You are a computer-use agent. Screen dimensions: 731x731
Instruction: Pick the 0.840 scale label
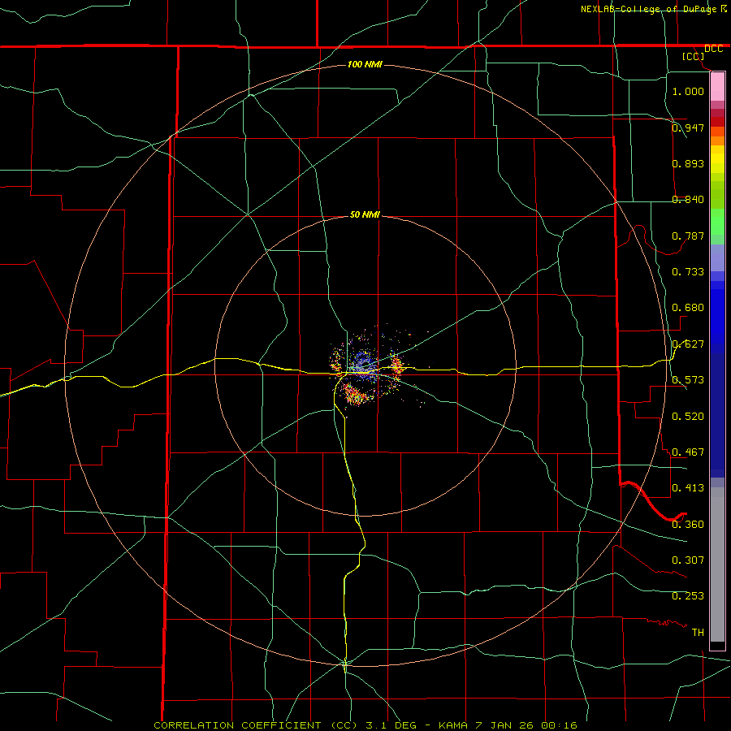pyautogui.click(x=688, y=200)
